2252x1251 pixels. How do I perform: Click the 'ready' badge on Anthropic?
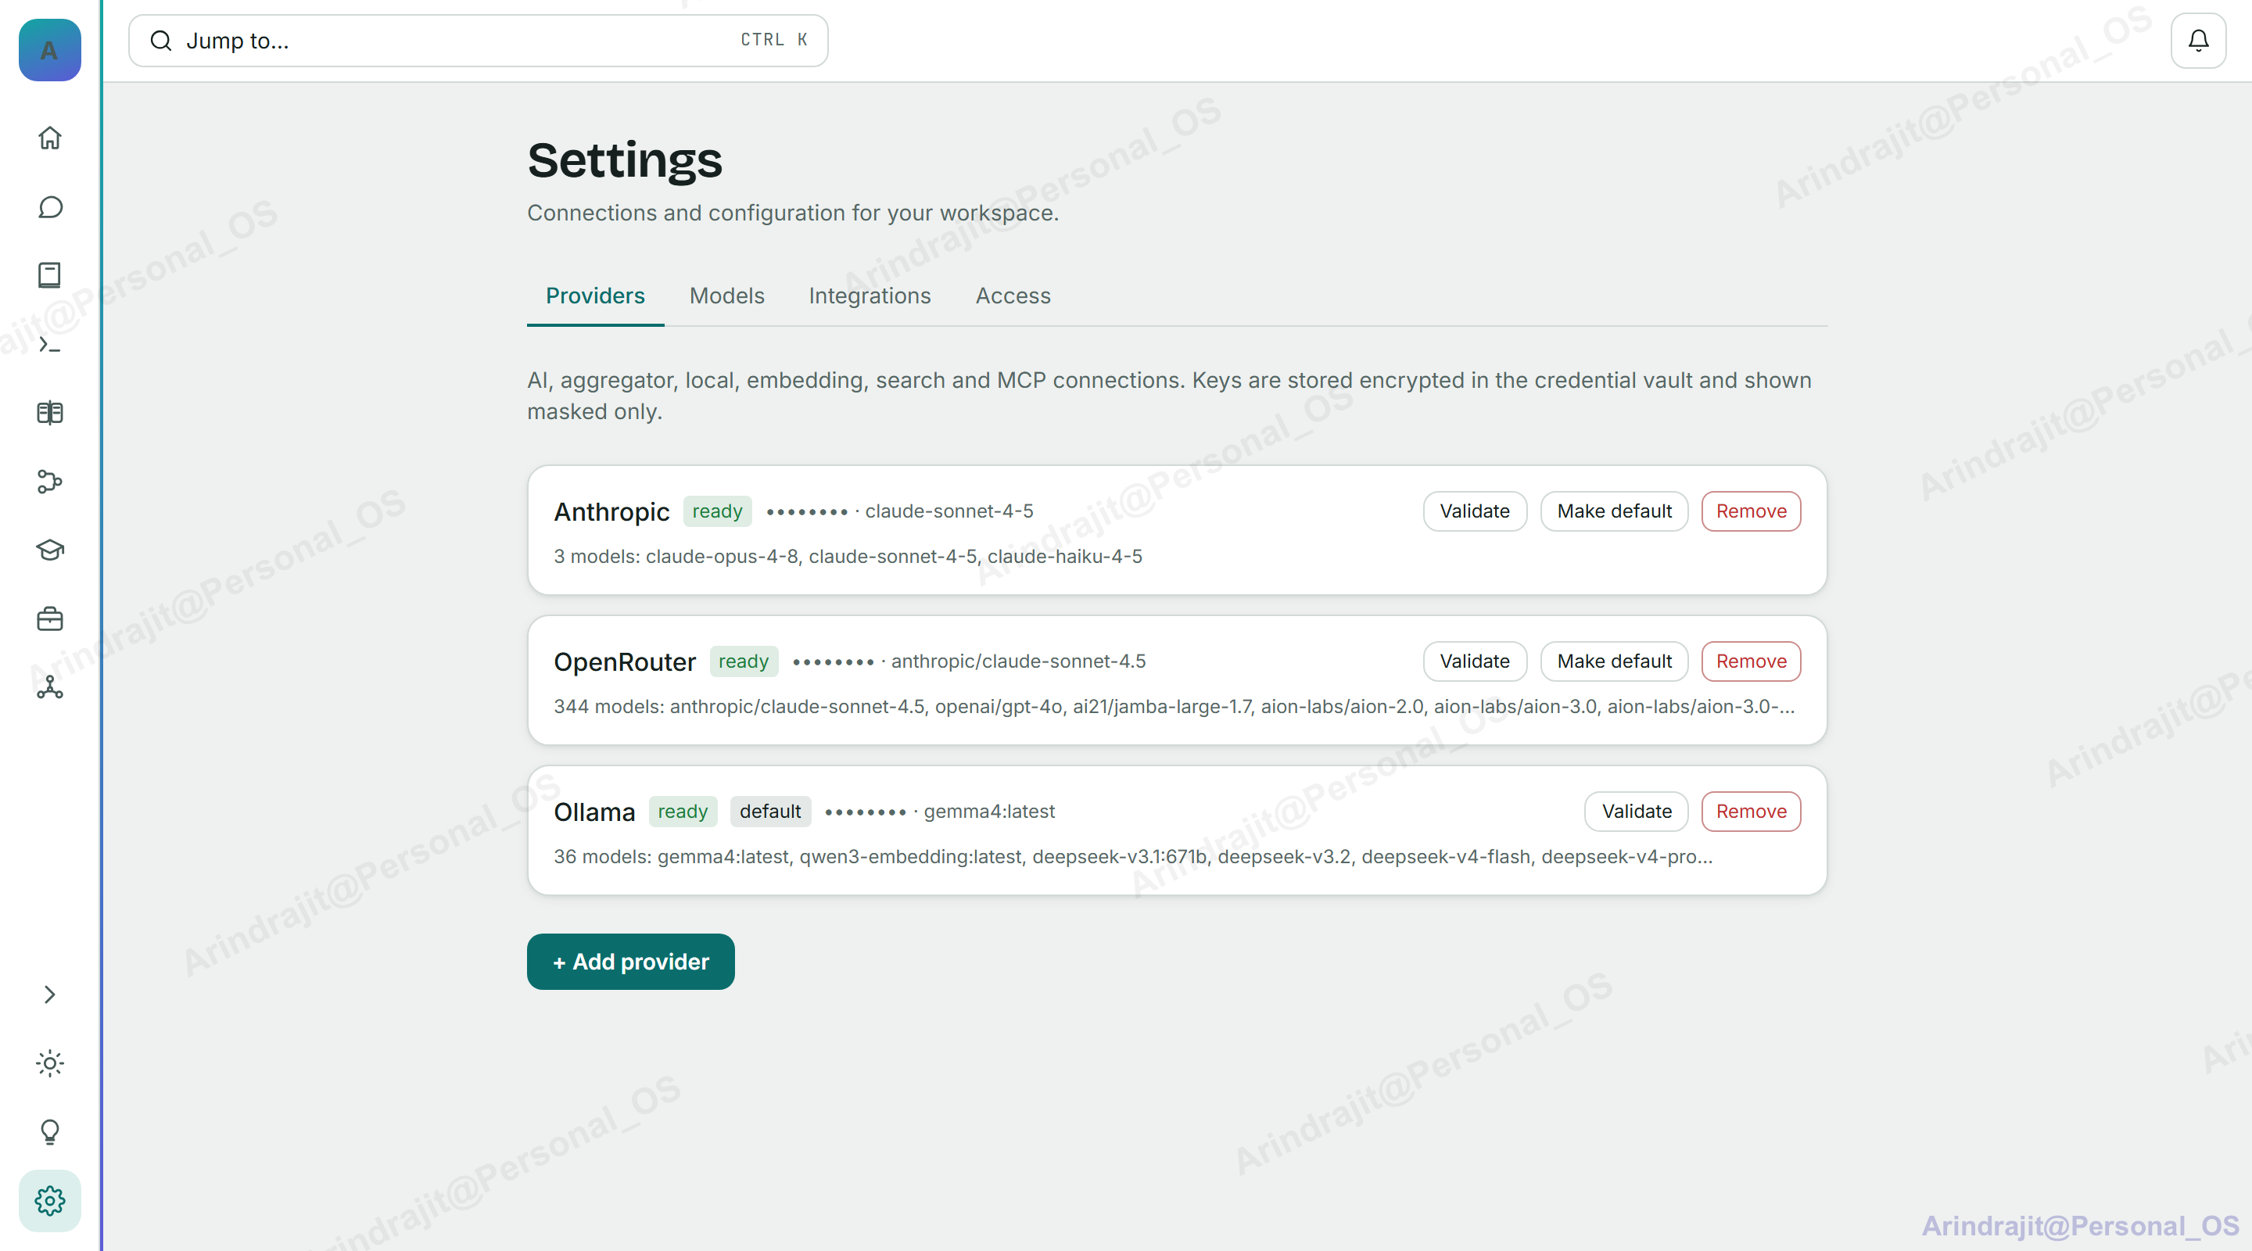click(x=717, y=511)
